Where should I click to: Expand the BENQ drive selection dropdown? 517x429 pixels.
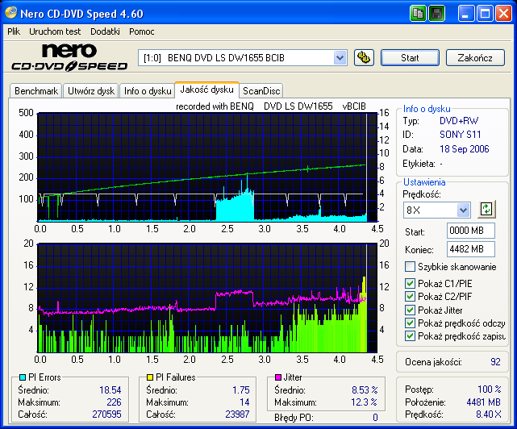click(x=340, y=58)
